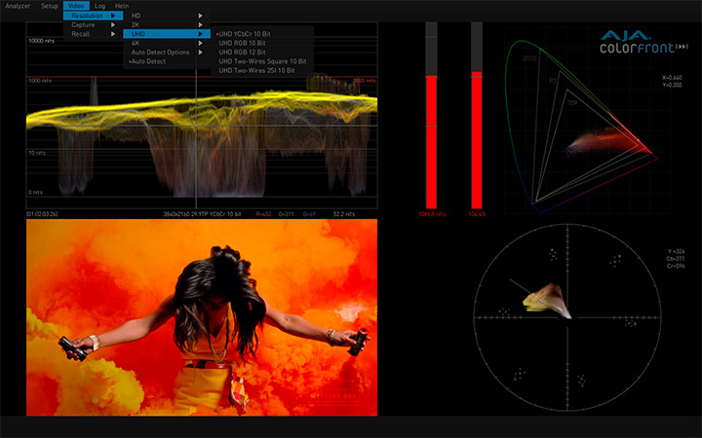Select UHD Two-Wires Square 10 Bit
Image resolution: width=702 pixels, height=438 pixels.
262,61
